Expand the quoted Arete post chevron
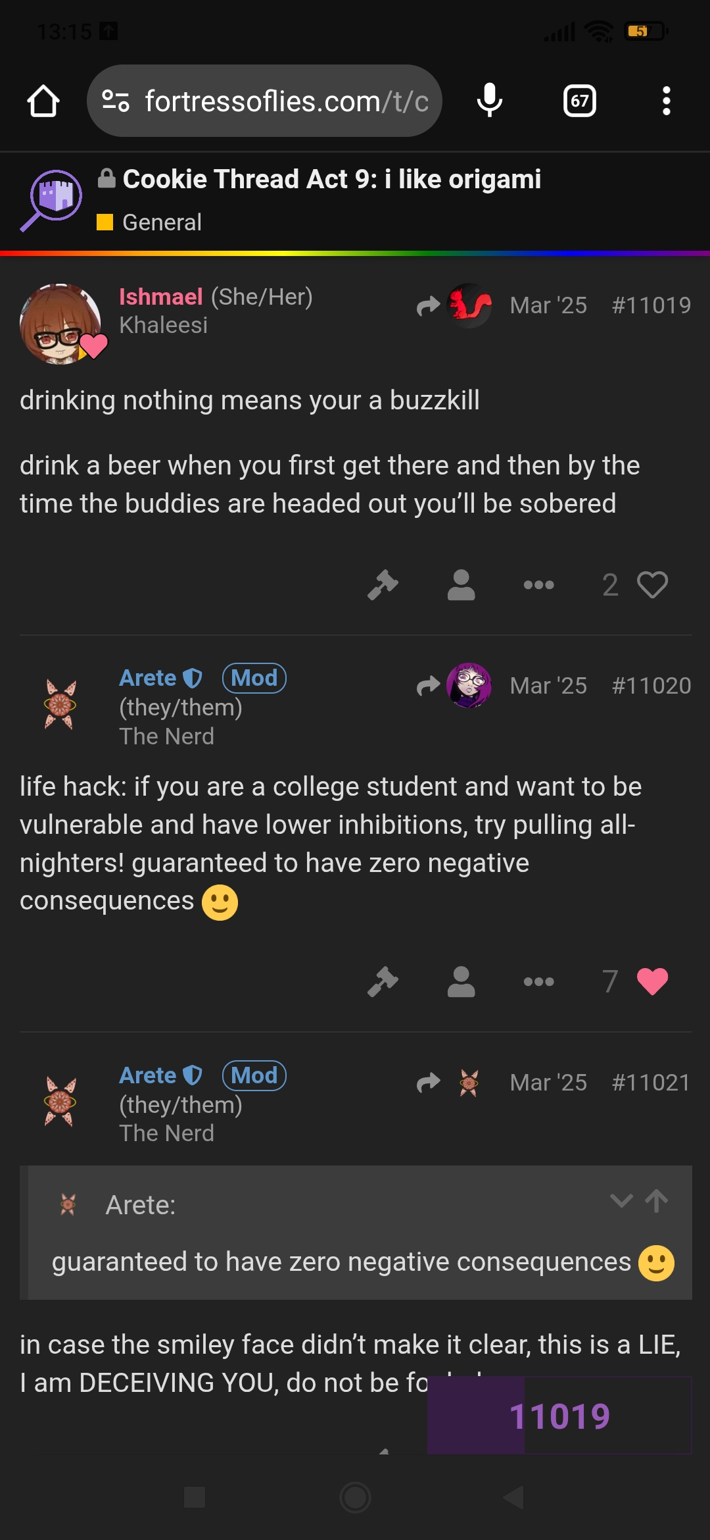Screen dimensions: 710x1540 click(621, 1201)
